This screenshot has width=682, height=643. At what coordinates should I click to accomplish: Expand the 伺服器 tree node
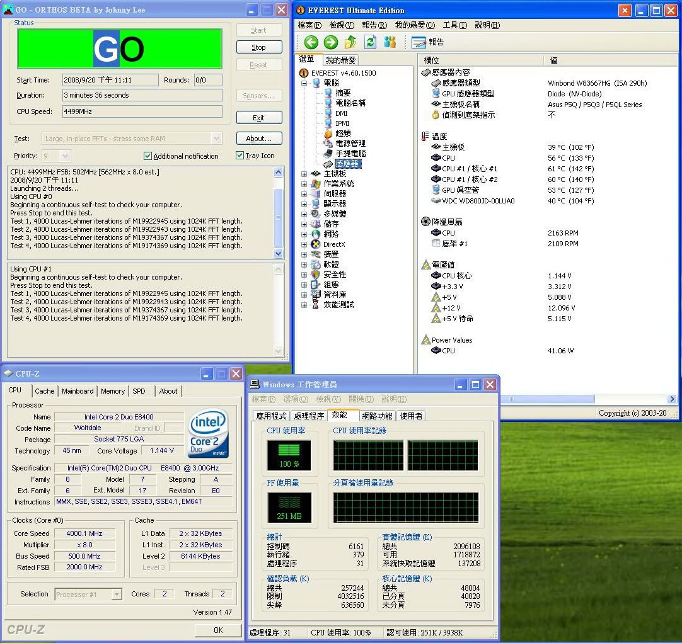304,194
